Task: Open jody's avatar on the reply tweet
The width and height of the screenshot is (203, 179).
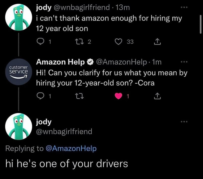Action: [19, 126]
